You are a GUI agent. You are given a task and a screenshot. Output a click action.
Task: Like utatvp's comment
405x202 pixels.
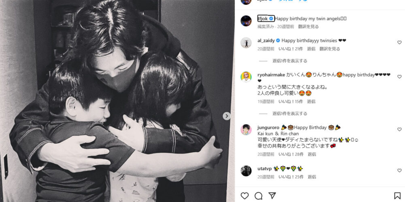tap(399, 170)
